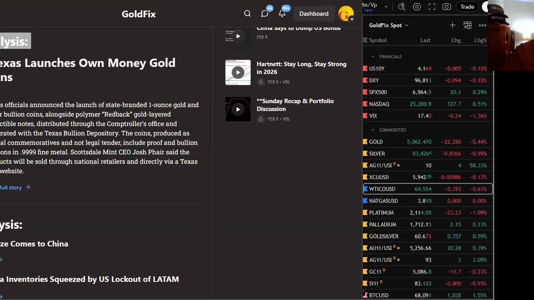Open the Dashboard button
Screen dimensions: 534x300
click(x=314, y=14)
